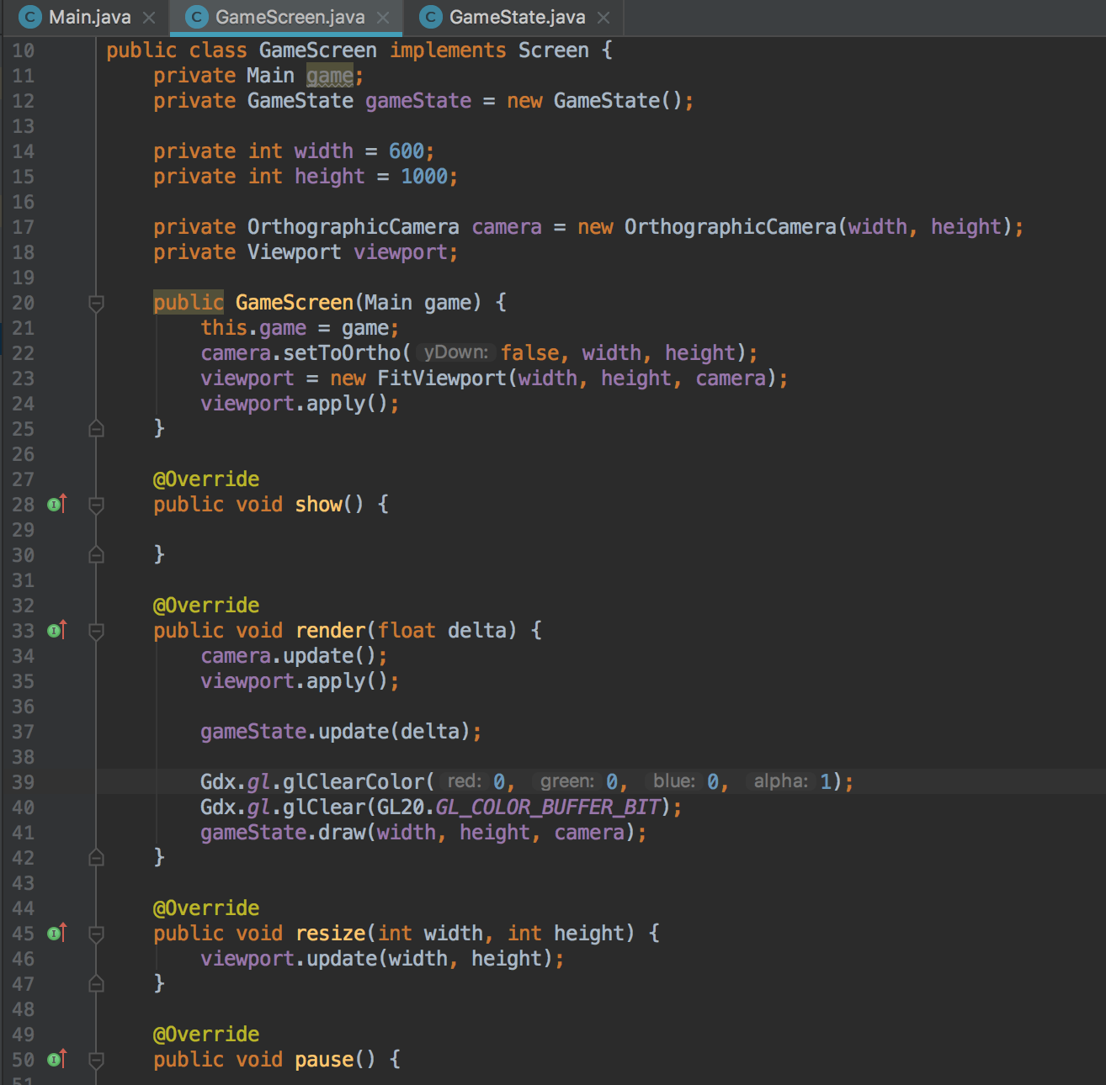This screenshot has width=1106, height=1085.
Task: Collapse the pause() method fold marker
Action: tap(97, 1060)
